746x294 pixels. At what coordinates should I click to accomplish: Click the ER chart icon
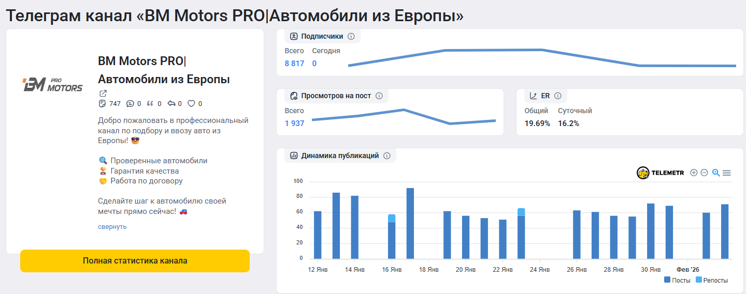click(x=534, y=96)
